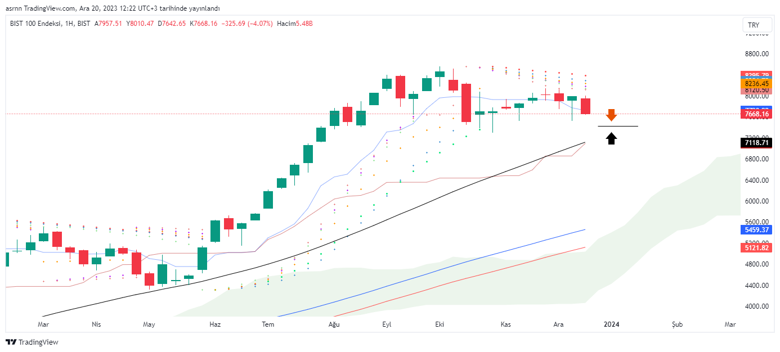The image size is (780, 352).
Task: Click the 6800.00 price axis level
Action: [756, 159]
